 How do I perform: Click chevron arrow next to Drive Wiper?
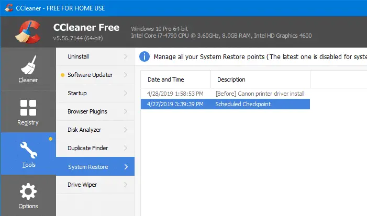tap(126, 185)
